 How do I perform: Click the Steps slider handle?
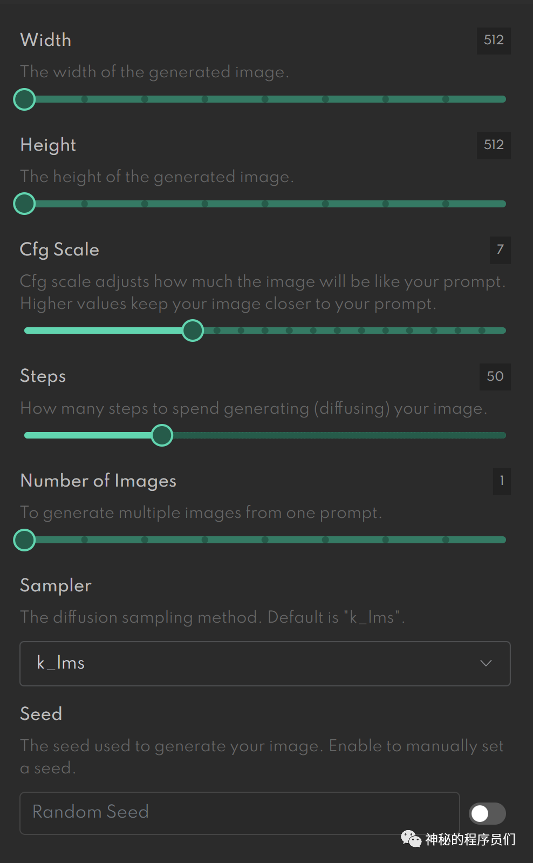(162, 435)
